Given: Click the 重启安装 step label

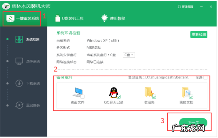Looking at the screenshot, I should (x=33, y=105).
